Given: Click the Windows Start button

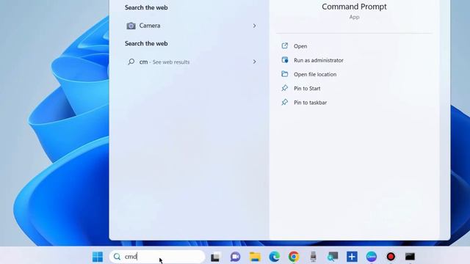Looking at the screenshot, I should point(98,257).
